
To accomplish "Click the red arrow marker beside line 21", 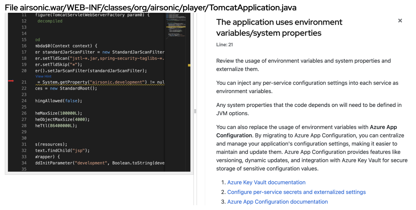I will pos(11,81).
